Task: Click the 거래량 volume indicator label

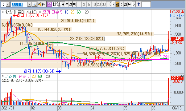Action: [x=11, y=76]
